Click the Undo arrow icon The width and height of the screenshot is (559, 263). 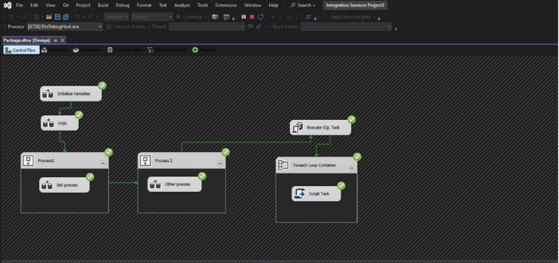[77, 17]
